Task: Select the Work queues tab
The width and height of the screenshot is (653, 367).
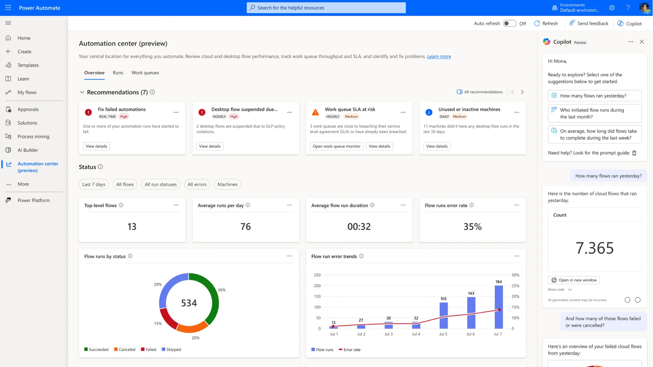Action: point(145,72)
